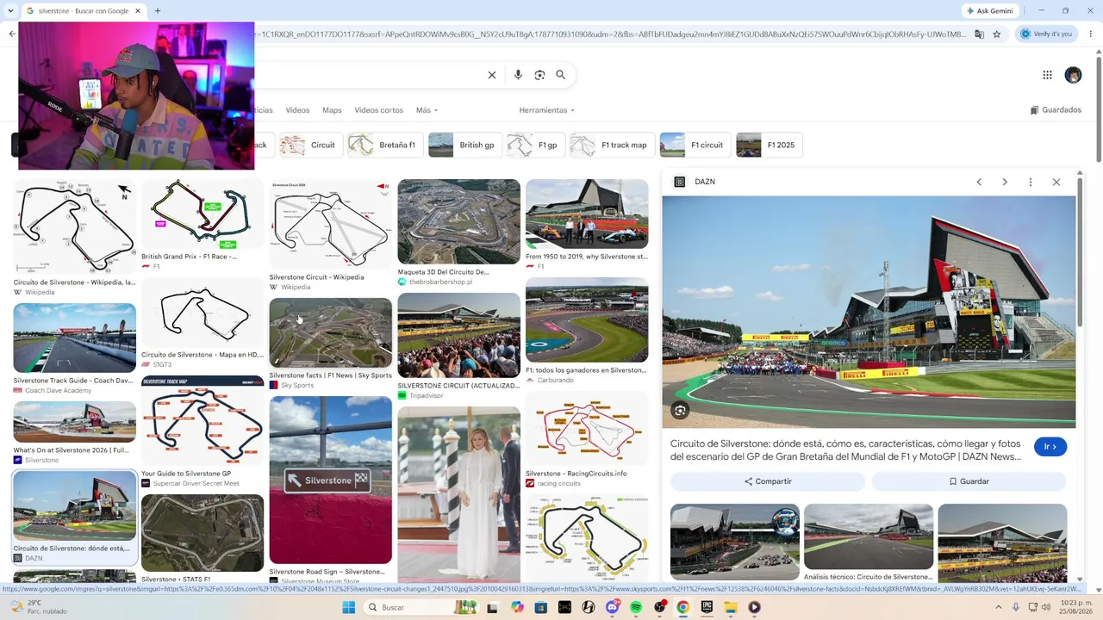Filter images by the F1 track map chip
The height and width of the screenshot is (620, 1103).
point(611,146)
